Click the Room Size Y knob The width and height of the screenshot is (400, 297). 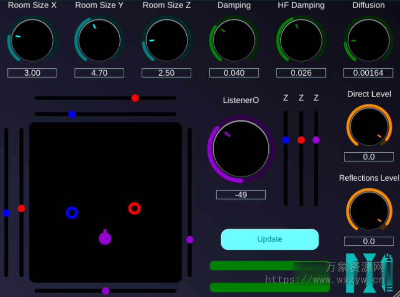coord(98,40)
